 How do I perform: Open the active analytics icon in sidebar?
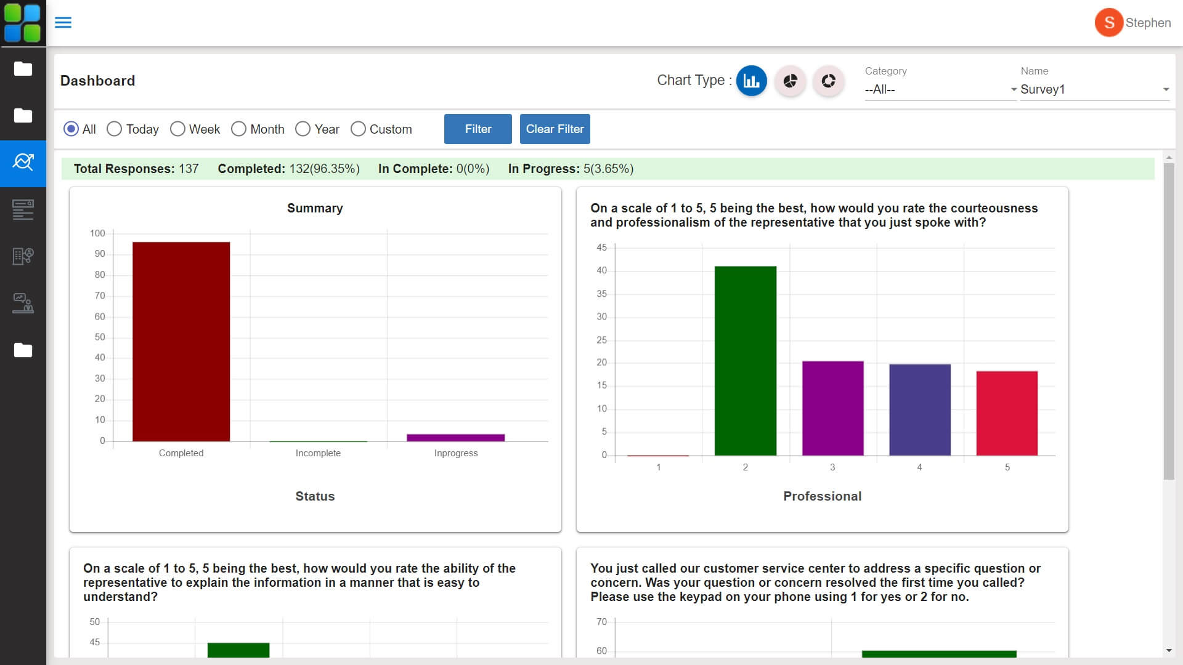[x=23, y=163]
